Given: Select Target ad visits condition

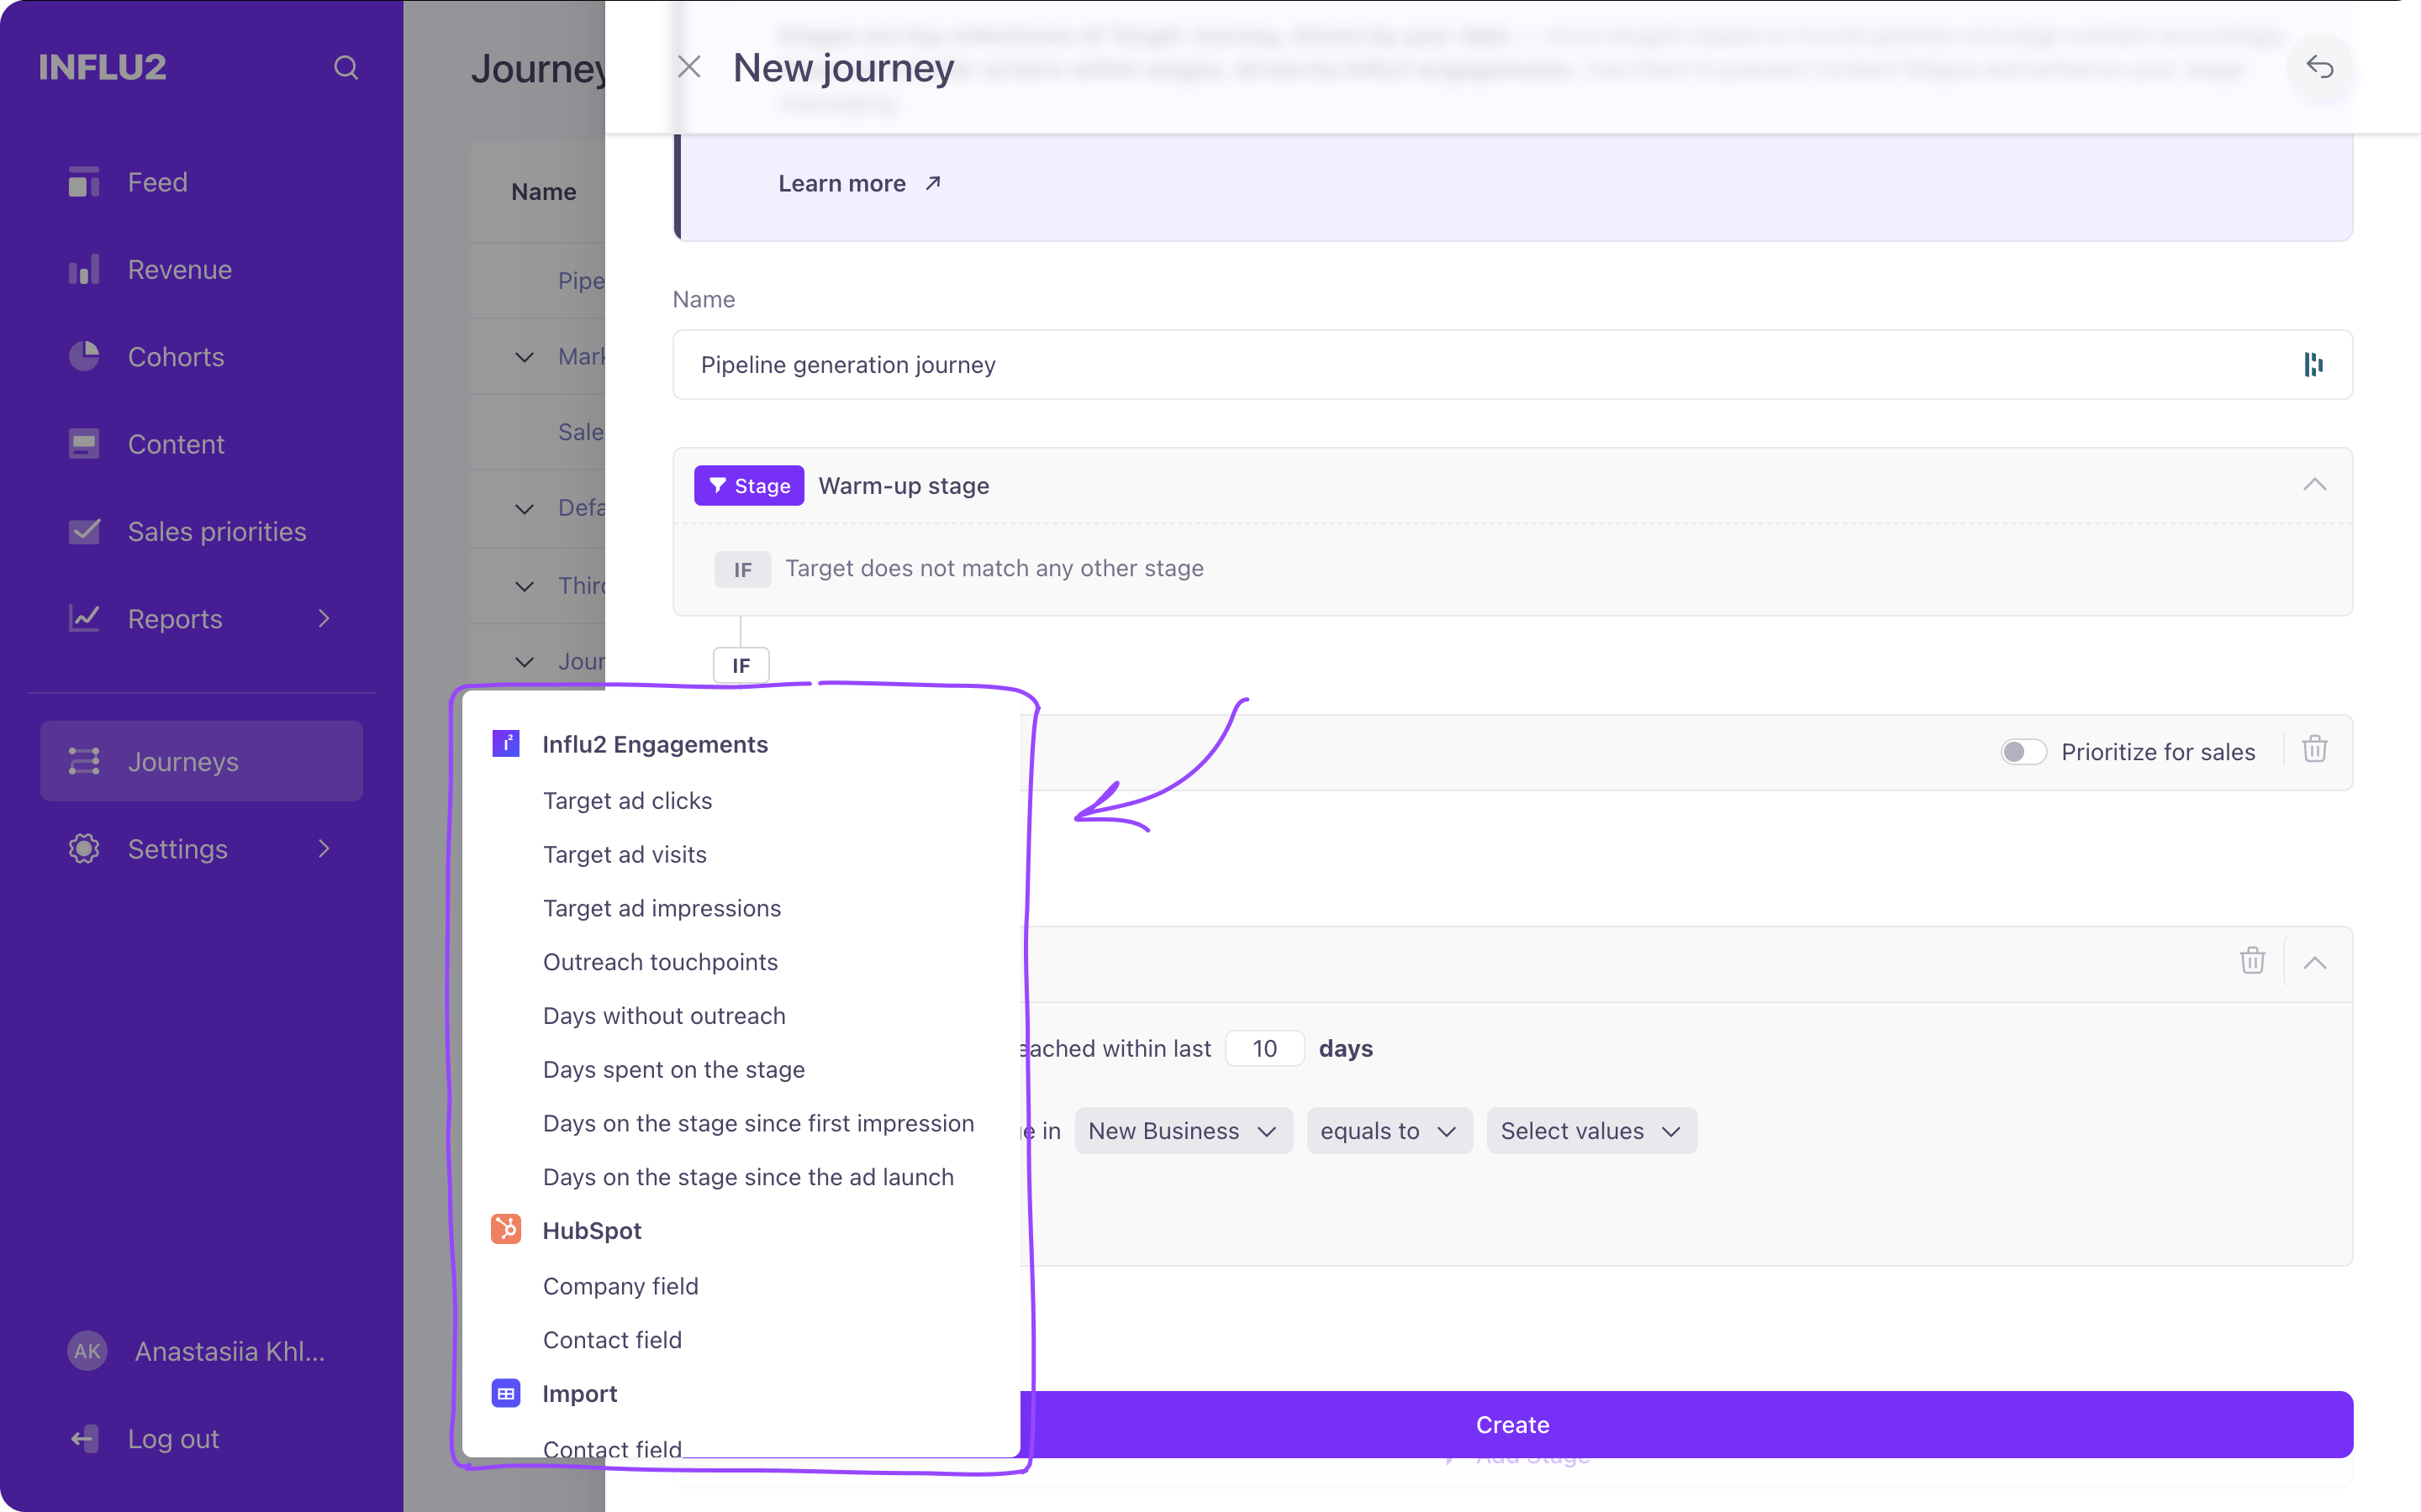Looking at the screenshot, I should click(x=625, y=854).
